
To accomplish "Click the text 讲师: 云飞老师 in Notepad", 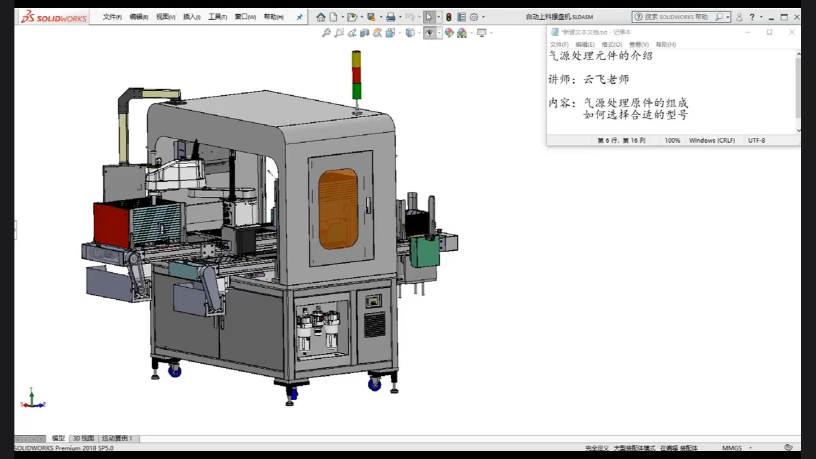I will pos(589,79).
